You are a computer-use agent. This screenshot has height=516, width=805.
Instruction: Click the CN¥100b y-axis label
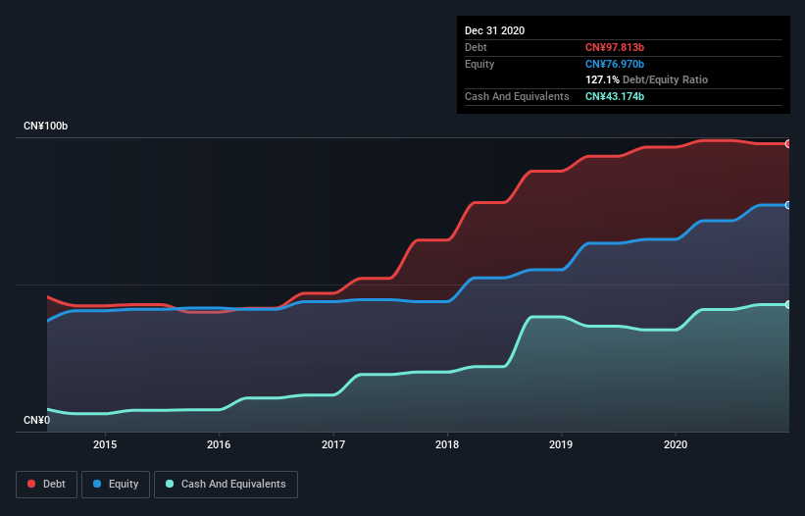46,126
